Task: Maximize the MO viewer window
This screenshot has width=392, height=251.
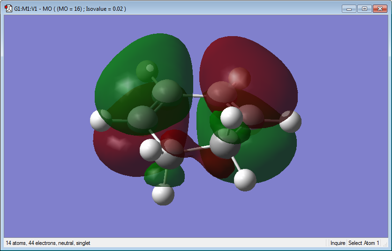Action: pos(364,9)
